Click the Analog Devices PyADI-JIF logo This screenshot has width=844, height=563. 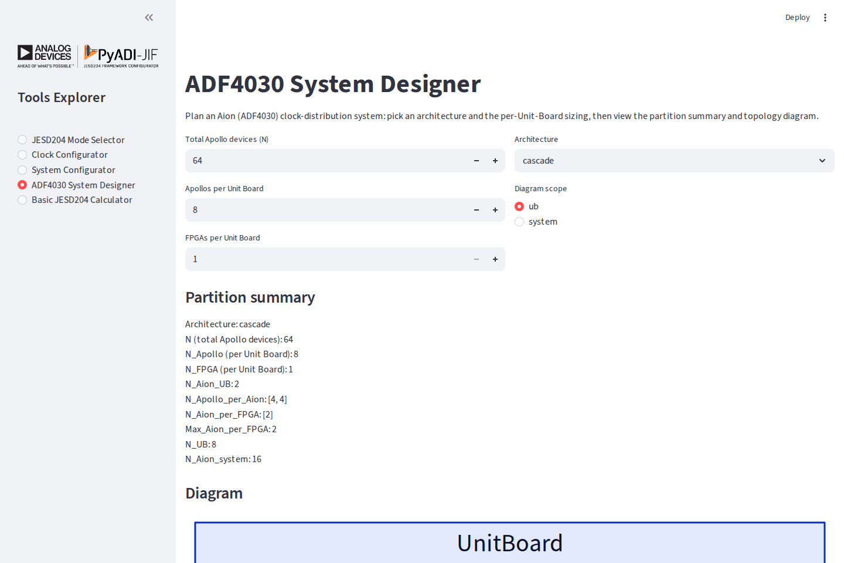tap(88, 56)
